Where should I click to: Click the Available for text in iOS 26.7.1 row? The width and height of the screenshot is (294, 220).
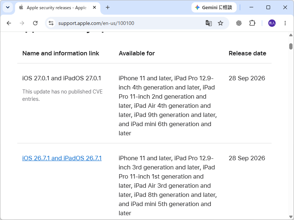(168, 186)
